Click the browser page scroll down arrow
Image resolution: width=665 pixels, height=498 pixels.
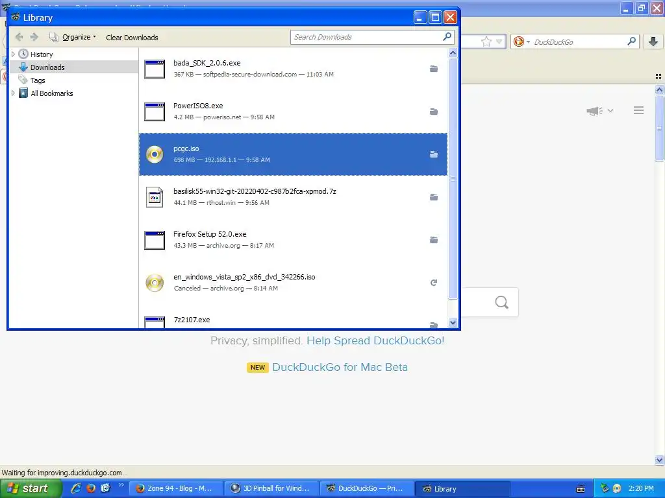click(659, 460)
